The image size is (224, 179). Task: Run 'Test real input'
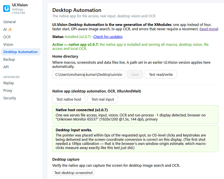pyautogui.click(x=103, y=99)
